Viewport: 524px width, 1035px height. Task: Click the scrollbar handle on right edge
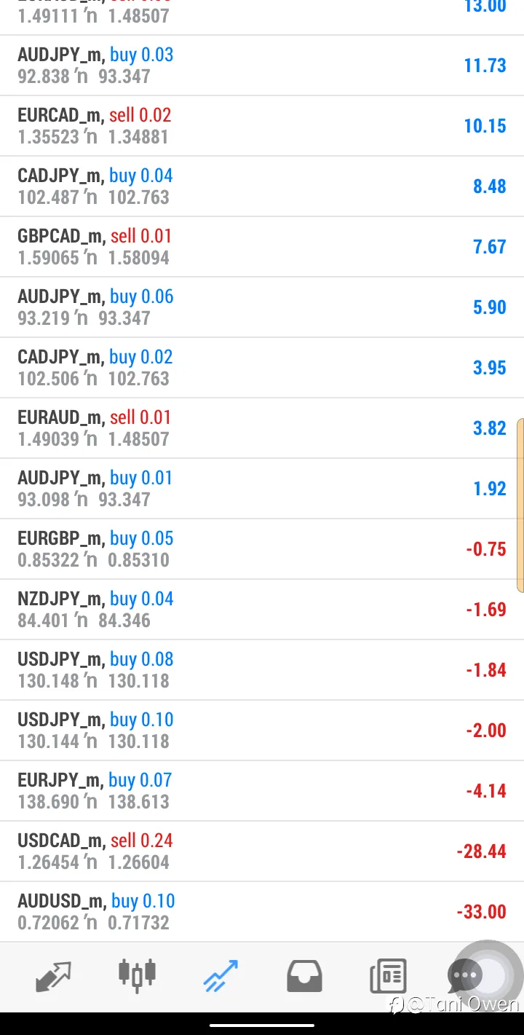[x=520, y=505]
